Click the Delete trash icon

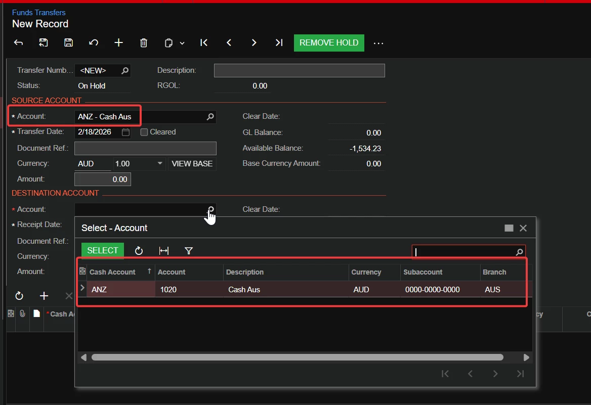(144, 42)
